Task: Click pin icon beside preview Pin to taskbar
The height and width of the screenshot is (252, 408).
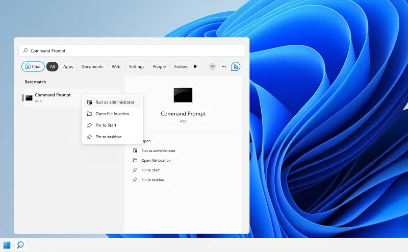Action: point(135,180)
